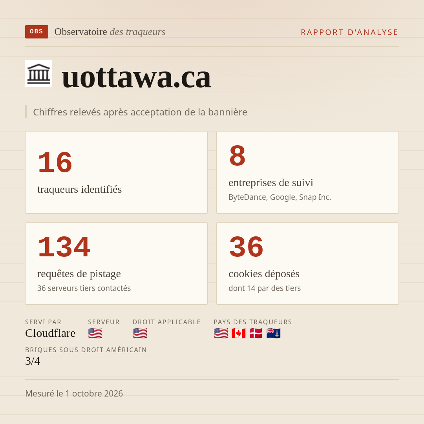Screen dimensions: 424x424
Task: Click the Cloudflare provider name
Action: click(50, 333)
